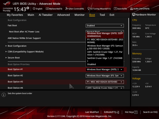Choose Windows Boot Manager (INTEL SSDP) option

[105, 35]
